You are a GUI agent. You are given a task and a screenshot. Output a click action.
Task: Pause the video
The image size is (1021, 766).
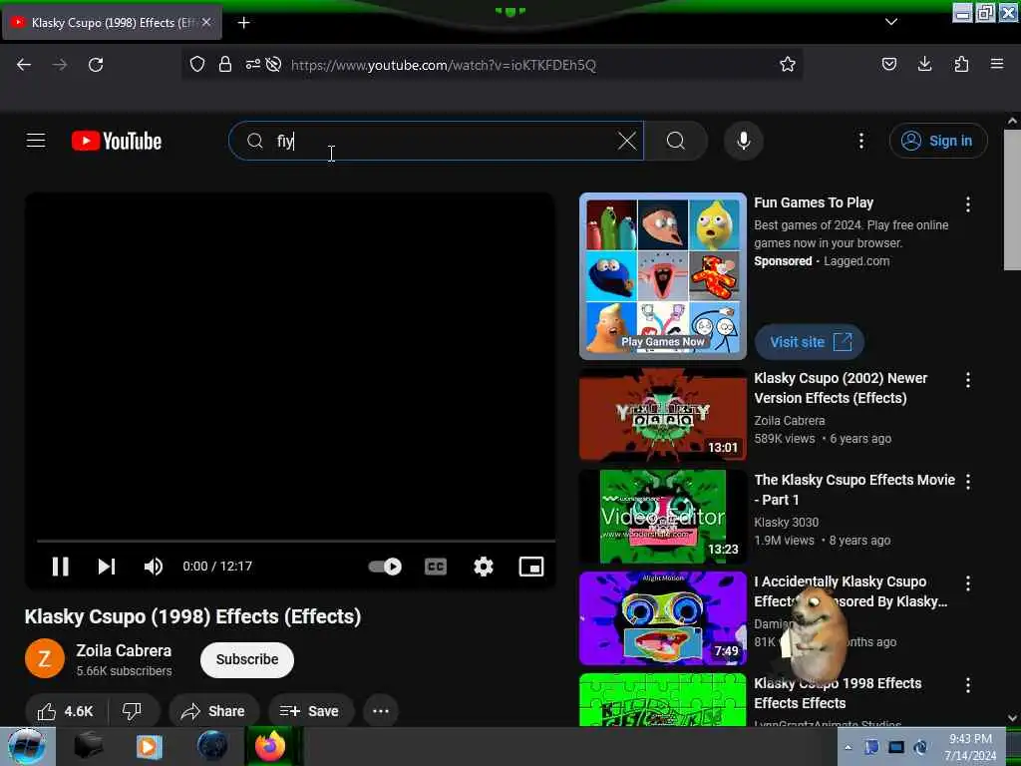click(x=61, y=567)
